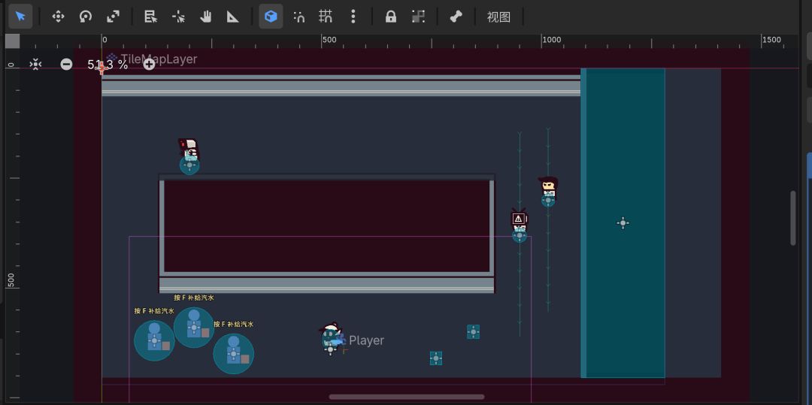812x405 pixels.
Task: Activate the Select mode arrow tool
Action: (21, 17)
